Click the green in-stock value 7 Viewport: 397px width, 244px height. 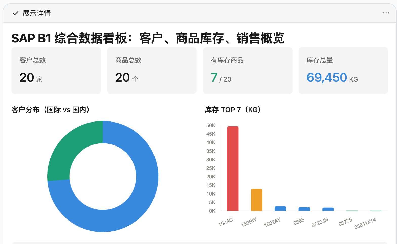tap(214, 77)
